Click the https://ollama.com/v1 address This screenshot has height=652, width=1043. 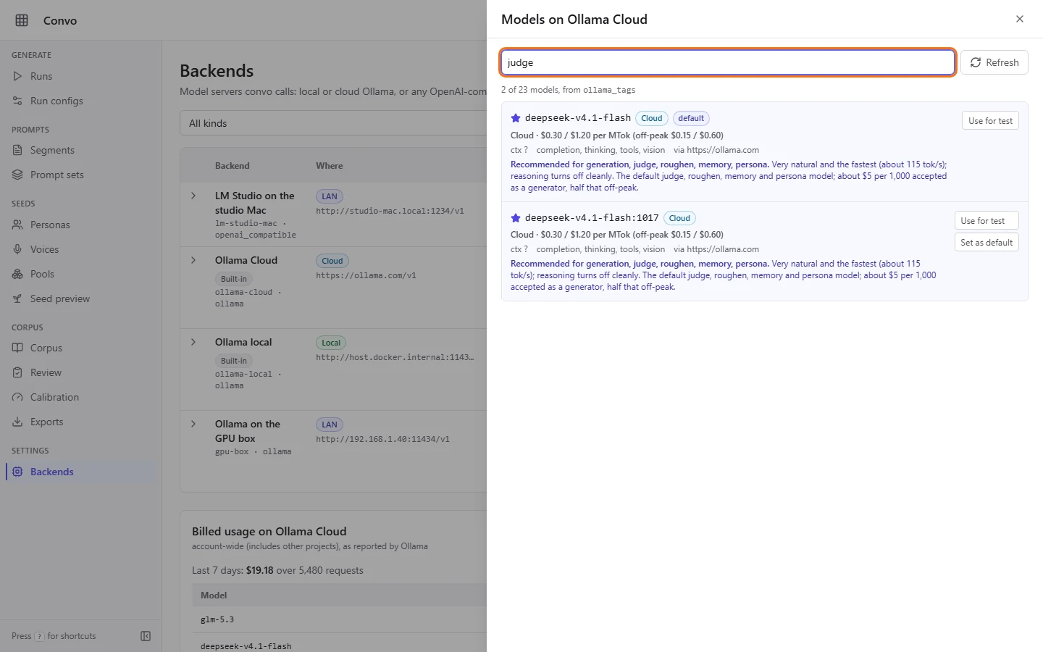coord(366,275)
